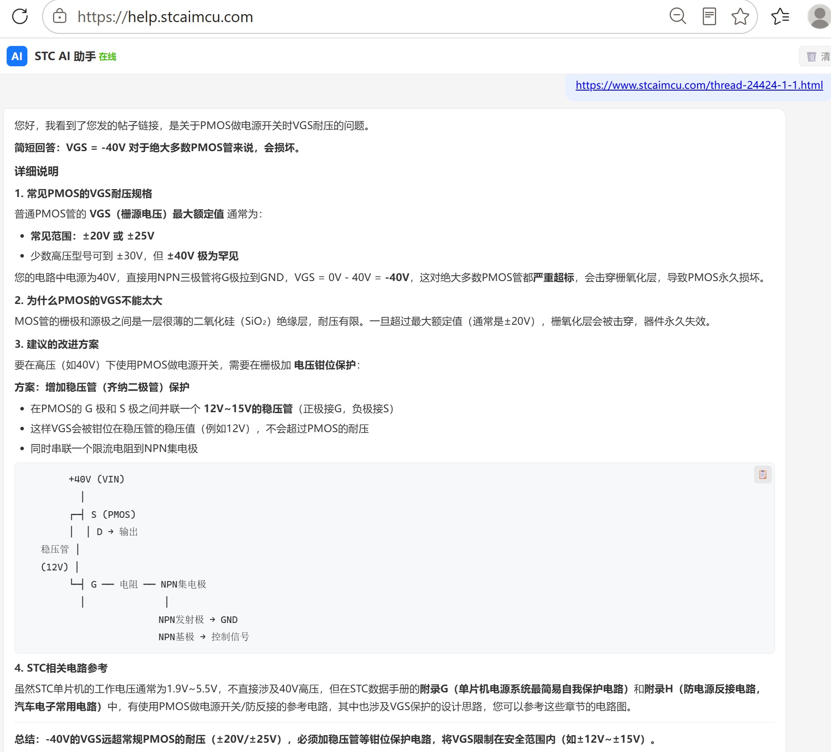Image resolution: width=831 pixels, height=752 pixels.
Task: Click S (PMOS) label in diagram
Action: pos(113,514)
